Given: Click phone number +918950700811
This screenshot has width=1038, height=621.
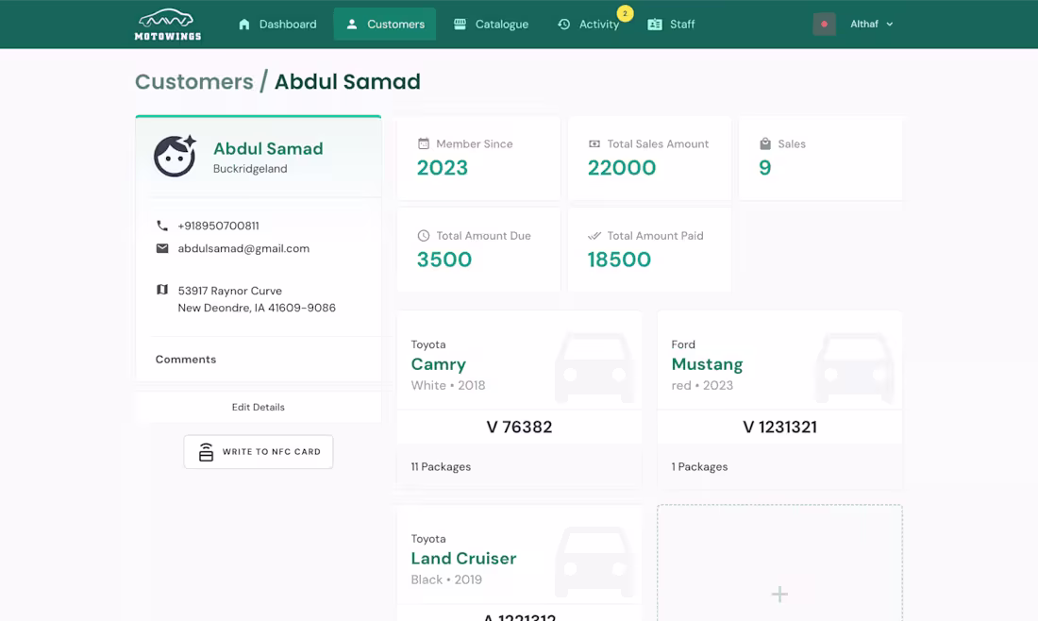Looking at the screenshot, I should click(219, 226).
